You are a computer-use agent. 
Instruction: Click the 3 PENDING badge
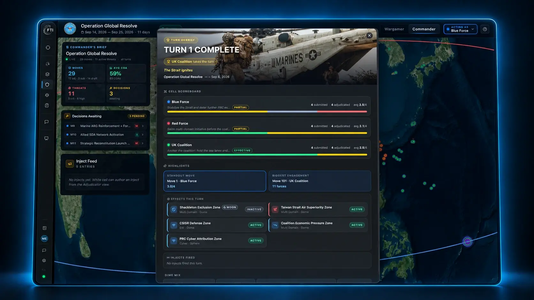(x=137, y=116)
